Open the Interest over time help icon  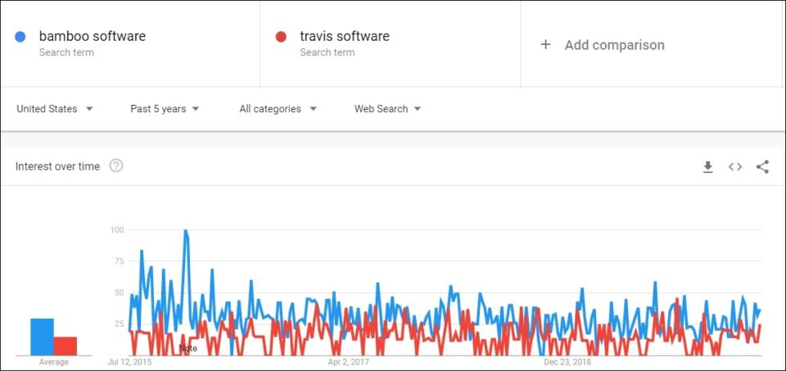point(116,166)
